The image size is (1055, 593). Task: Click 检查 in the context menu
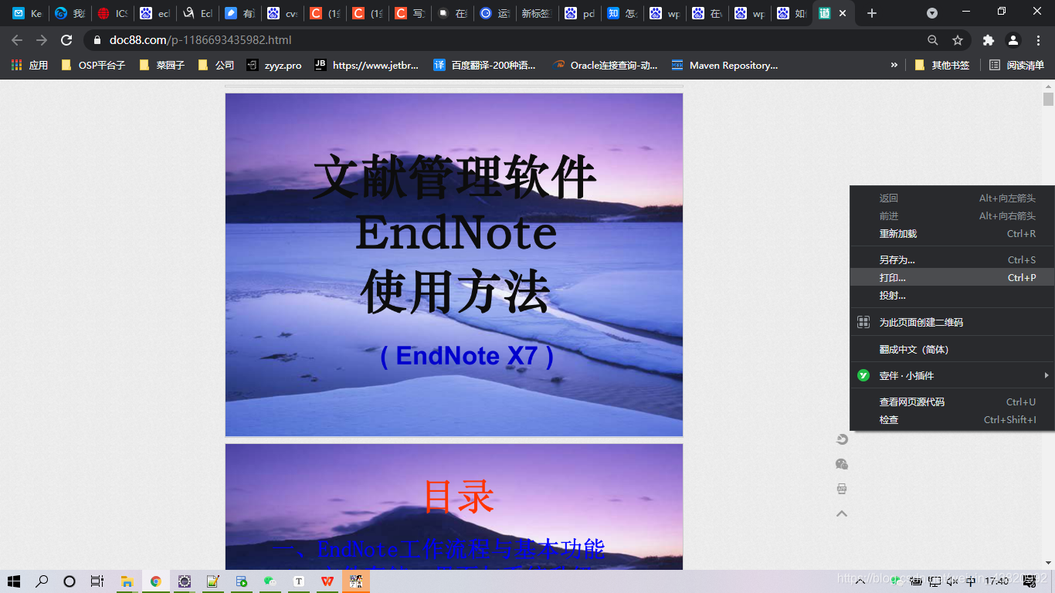[x=952, y=419]
